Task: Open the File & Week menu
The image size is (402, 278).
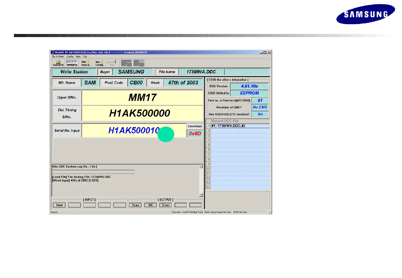Action: 58,57
